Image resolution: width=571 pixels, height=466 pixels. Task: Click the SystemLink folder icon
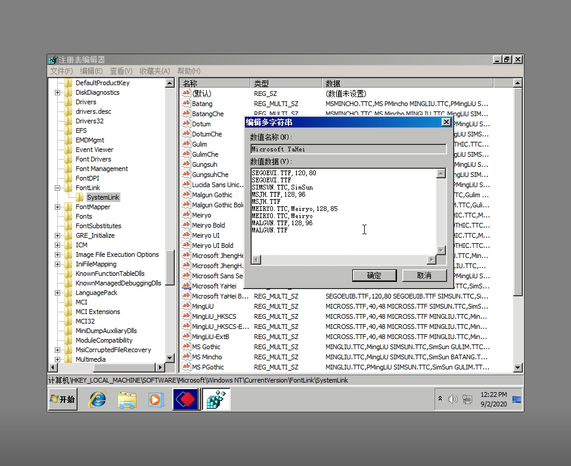point(80,197)
